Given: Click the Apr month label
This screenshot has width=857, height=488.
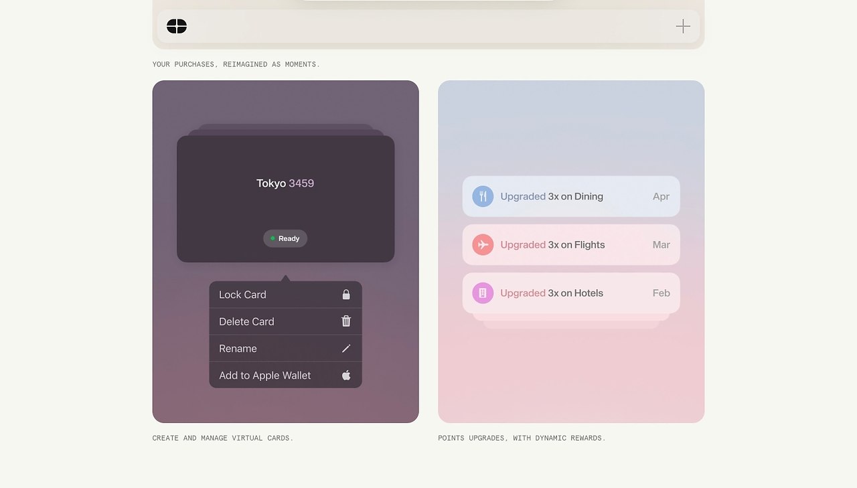Looking at the screenshot, I should click(661, 196).
